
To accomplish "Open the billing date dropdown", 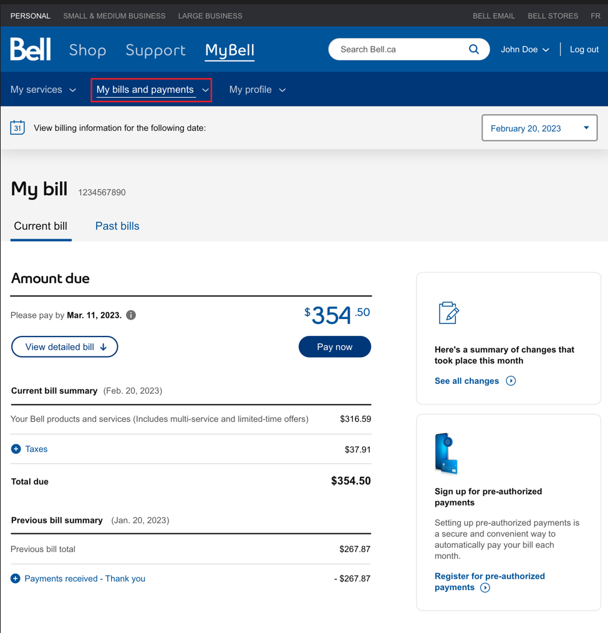I will tap(539, 128).
